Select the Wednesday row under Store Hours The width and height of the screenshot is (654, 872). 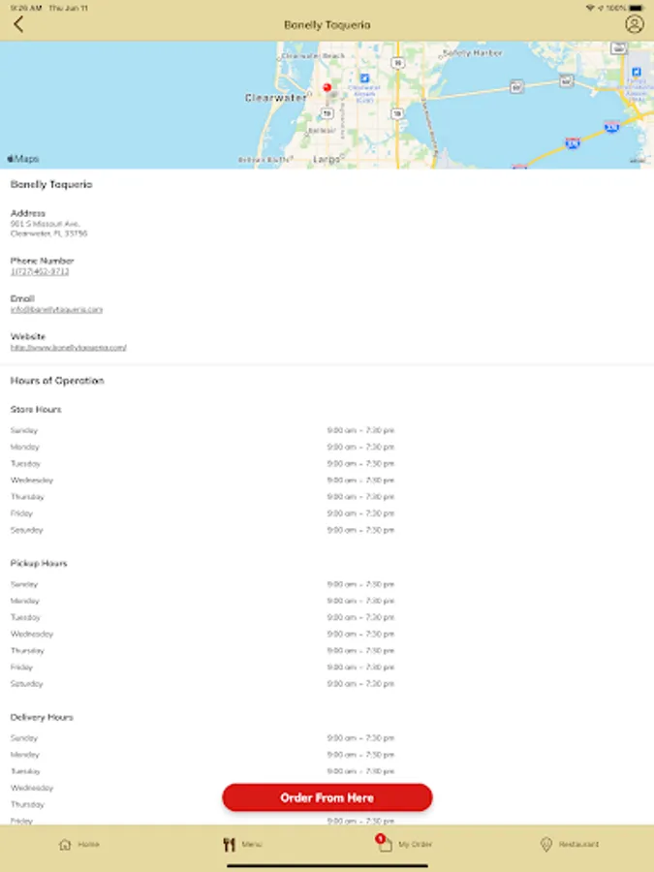pos(202,481)
